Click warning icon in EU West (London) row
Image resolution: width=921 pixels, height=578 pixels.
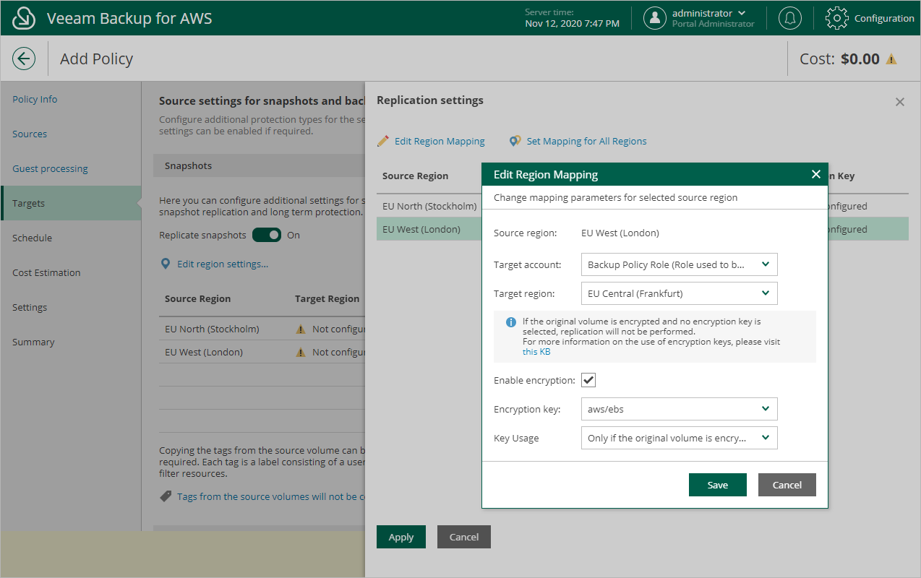point(301,352)
